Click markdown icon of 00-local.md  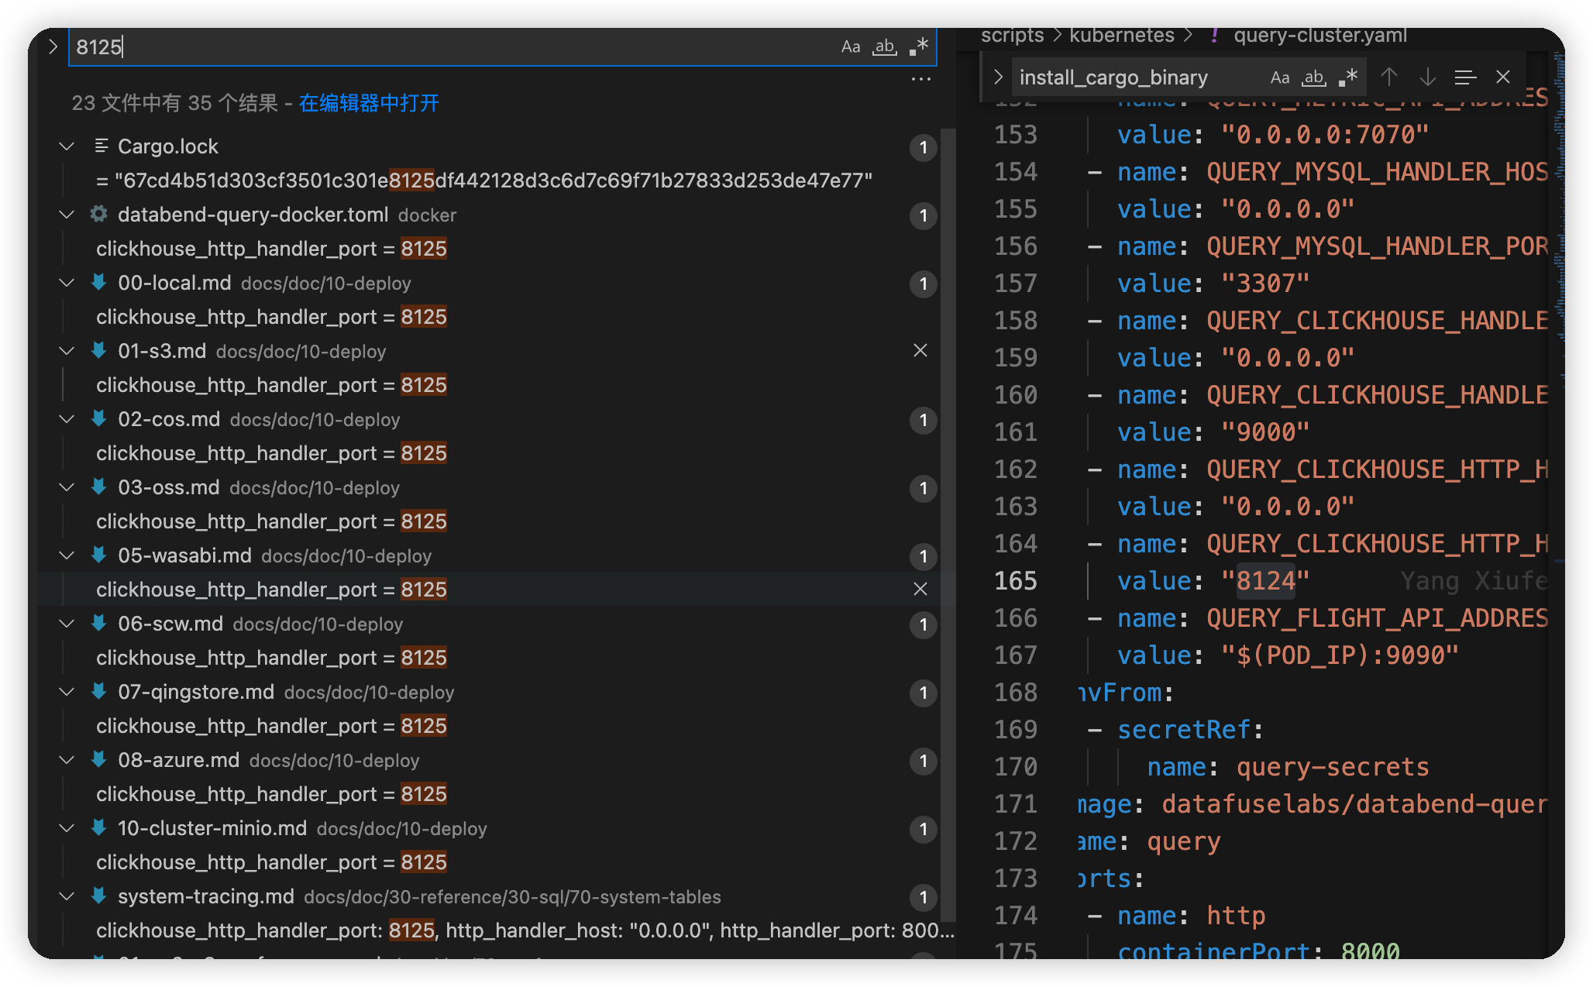pyautogui.click(x=98, y=282)
